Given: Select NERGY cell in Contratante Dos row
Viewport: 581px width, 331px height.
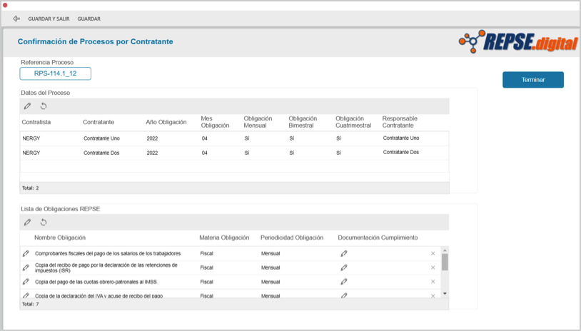Looking at the screenshot, I should 31,153.
